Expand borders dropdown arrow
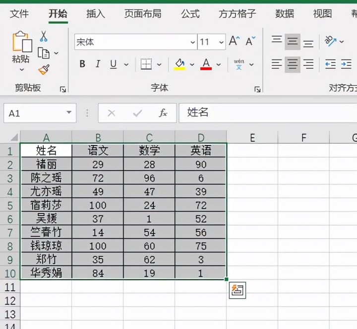This screenshot has height=329, width=357. [x=159, y=64]
